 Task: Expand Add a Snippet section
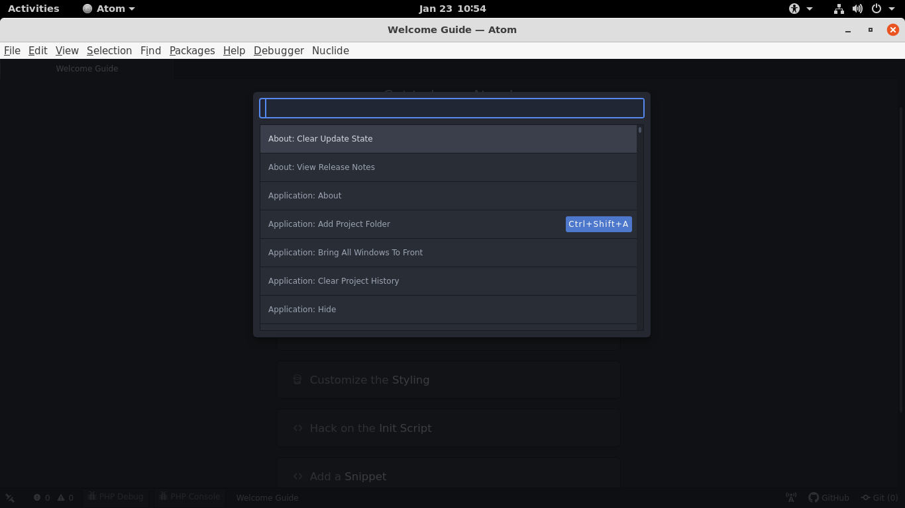click(449, 475)
